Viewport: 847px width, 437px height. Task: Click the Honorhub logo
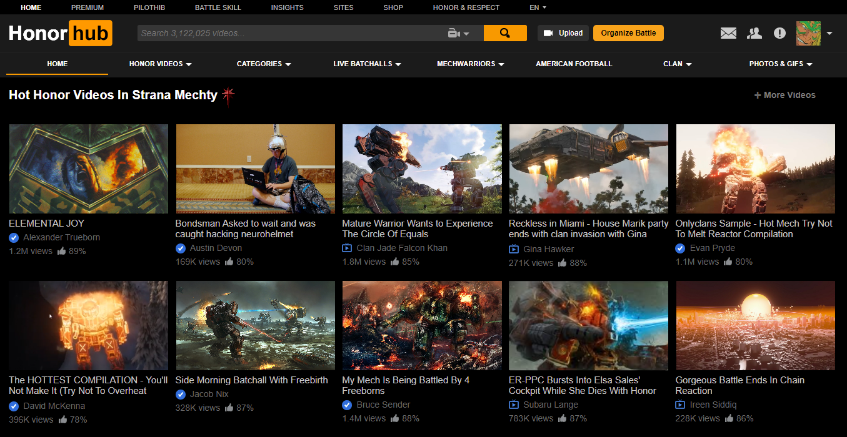click(x=61, y=33)
